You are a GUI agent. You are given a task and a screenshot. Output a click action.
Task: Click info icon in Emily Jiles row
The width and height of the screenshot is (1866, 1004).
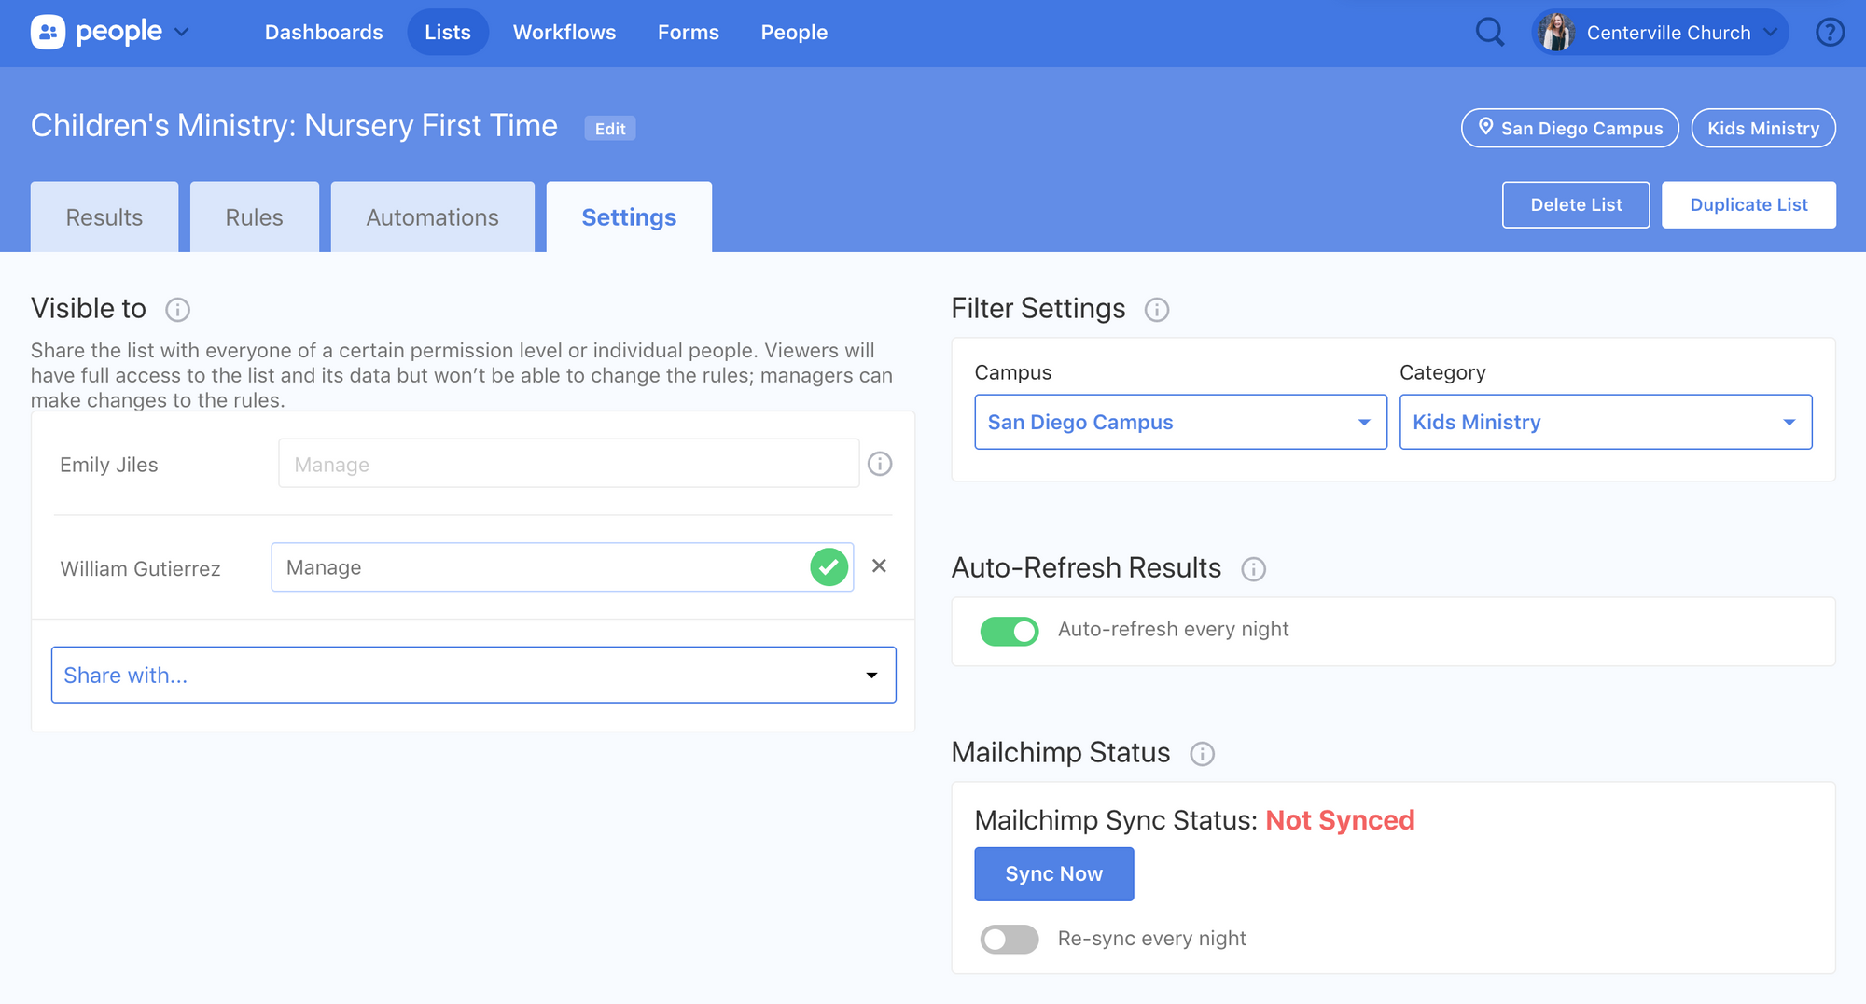[879, 464]
